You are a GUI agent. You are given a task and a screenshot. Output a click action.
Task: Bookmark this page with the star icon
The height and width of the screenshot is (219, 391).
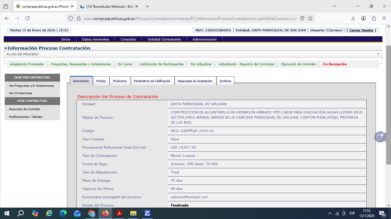coord(310,18)
